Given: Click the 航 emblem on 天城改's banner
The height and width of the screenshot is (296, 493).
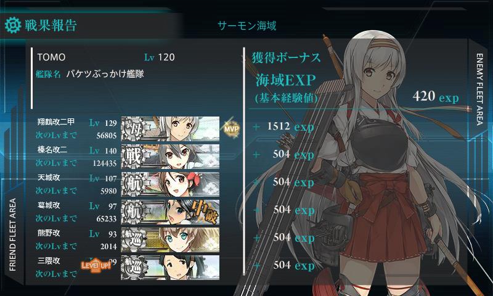Looking at the screenshot, I should coord(133,184).
